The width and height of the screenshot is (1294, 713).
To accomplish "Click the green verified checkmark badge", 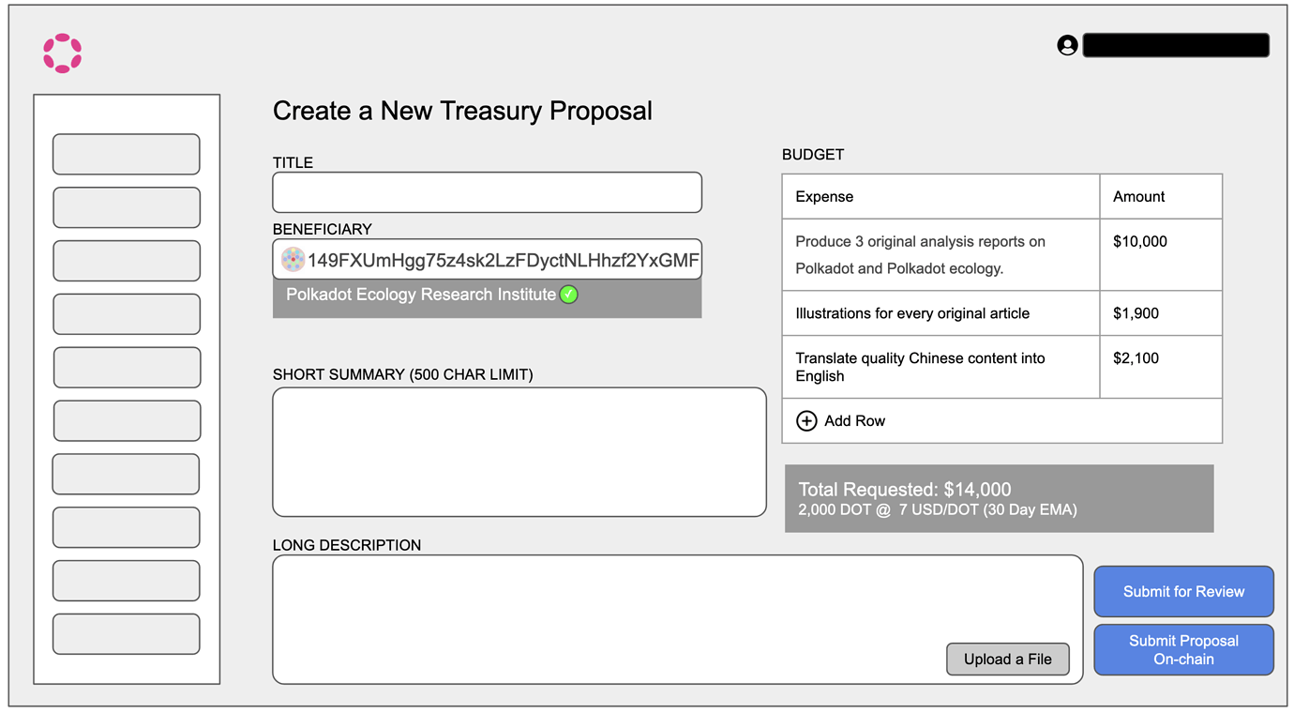I will tap(570, 295).
